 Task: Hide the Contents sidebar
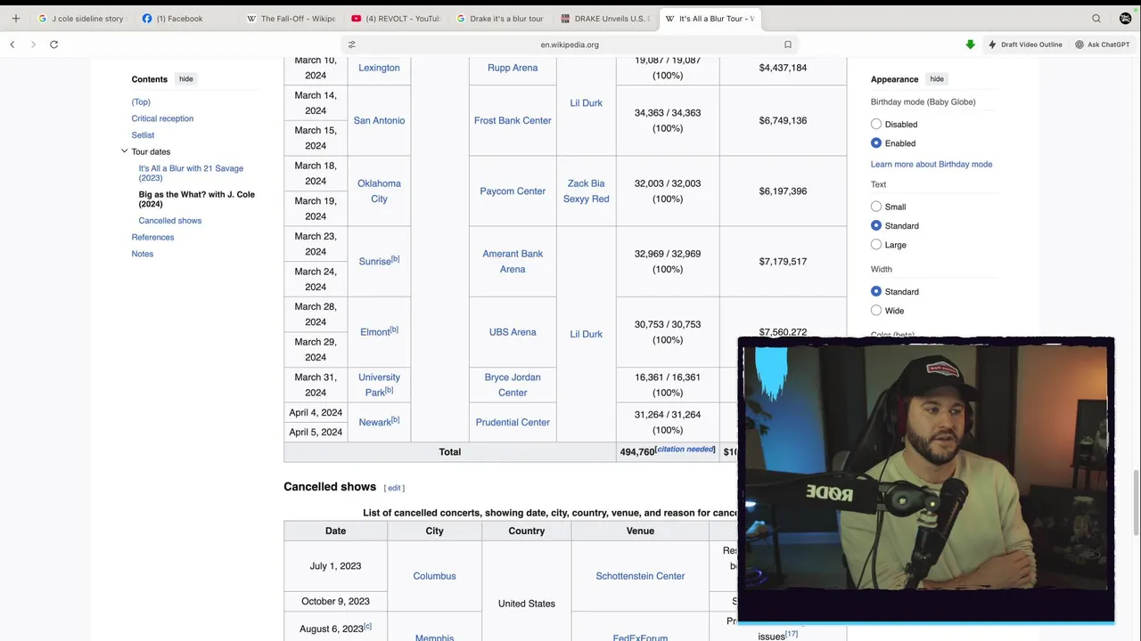tap(185, 79)
